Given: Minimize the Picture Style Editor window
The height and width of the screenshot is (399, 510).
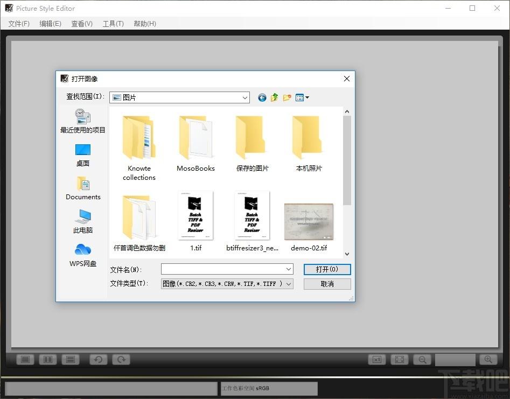Looking at the screenshot, I should [x=448, y=8].
